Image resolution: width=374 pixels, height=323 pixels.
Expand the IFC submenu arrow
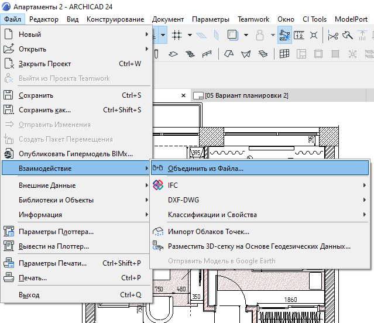coord(365,185)
